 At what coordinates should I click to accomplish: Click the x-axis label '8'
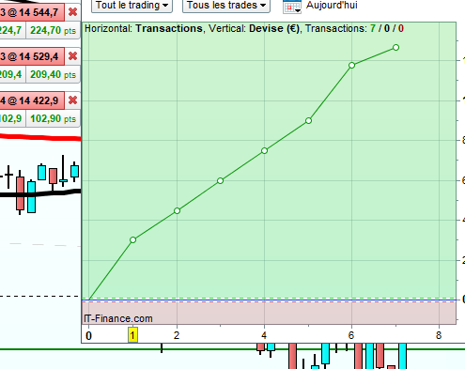[x=439, y=335]
